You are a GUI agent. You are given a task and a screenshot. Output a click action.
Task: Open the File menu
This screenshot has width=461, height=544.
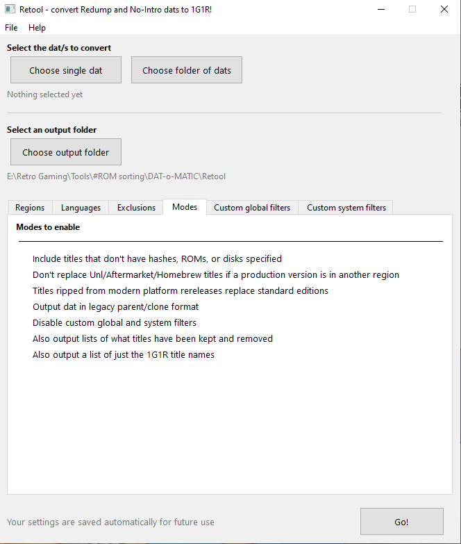(11, 28)
